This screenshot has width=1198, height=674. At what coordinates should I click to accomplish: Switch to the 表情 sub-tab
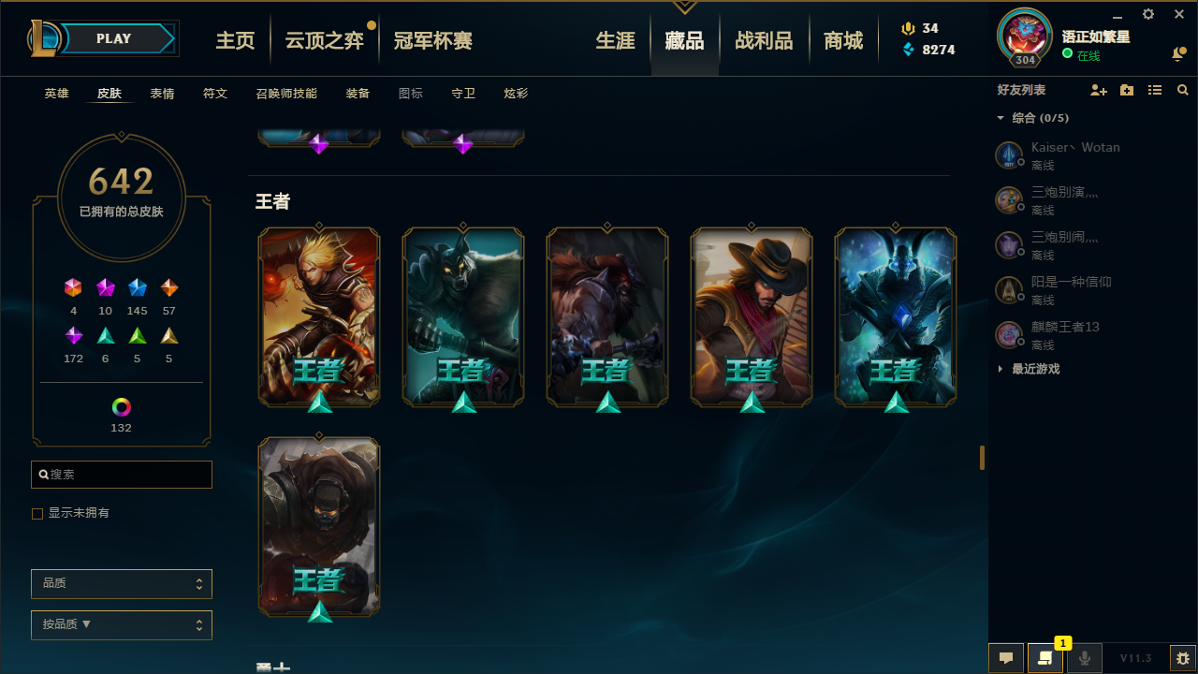(162, 94)
